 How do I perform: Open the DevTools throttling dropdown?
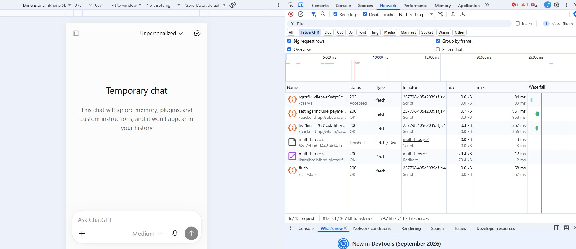point(416,14)
